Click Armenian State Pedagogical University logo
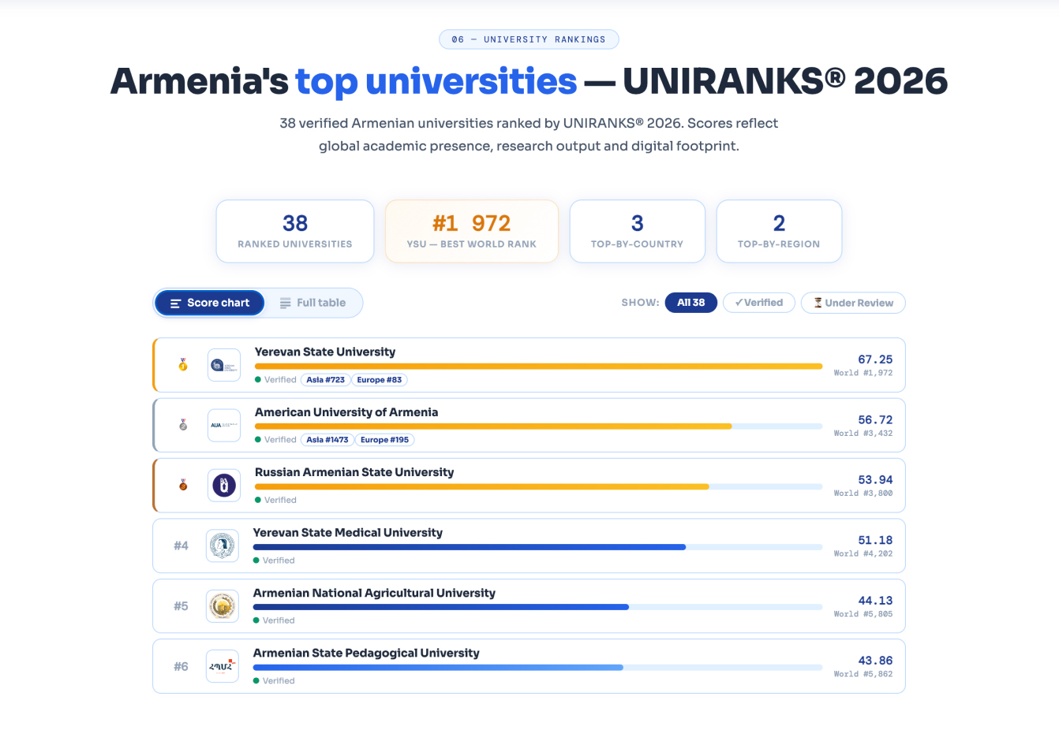This screenshot has height=730, width=1059. [x=223, y=666]
